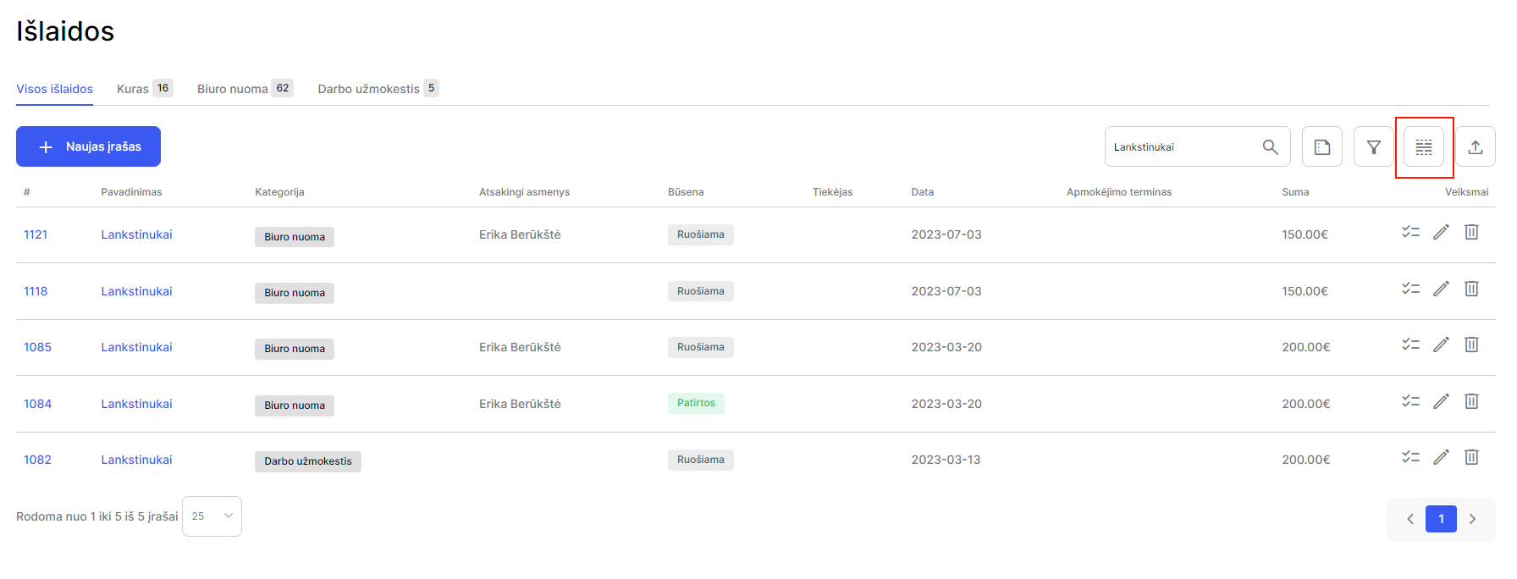Click the export upload icon

(x=1476, y=147)
